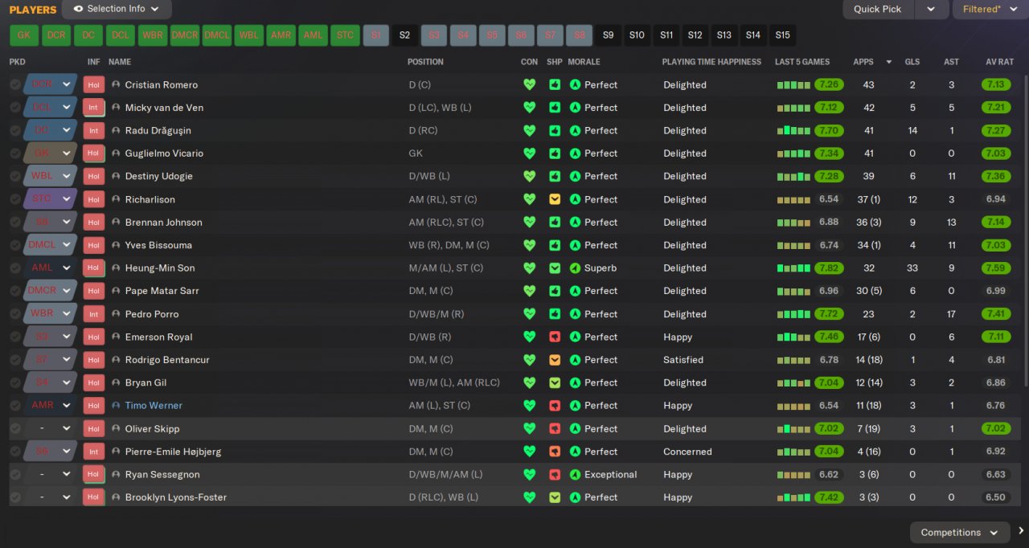The height and width of the screenshot is (548, 1029).
Task: Click Destiny Udogie's condition heart icon
Action: click(529, 176)
